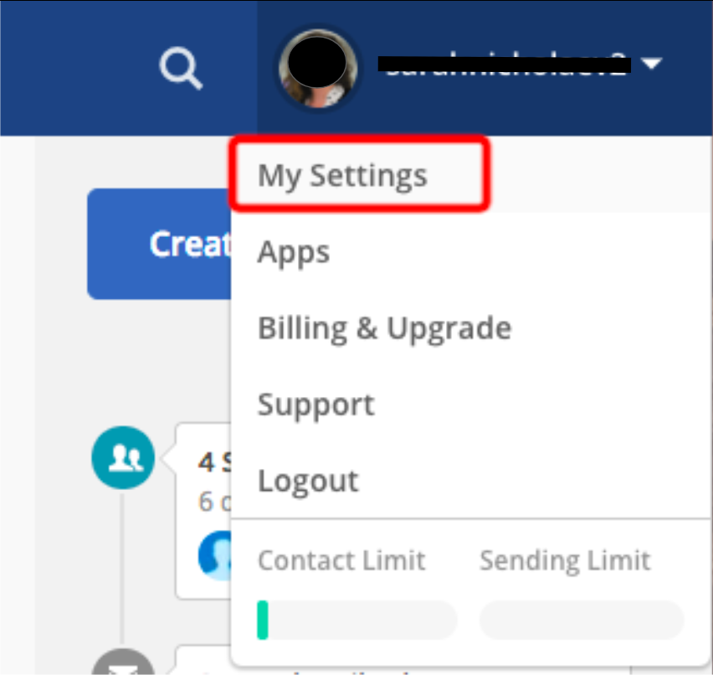This screenshot has height=675, width=713.
Task: Click the Contact Limit progress bar
Action: point(357,620)
